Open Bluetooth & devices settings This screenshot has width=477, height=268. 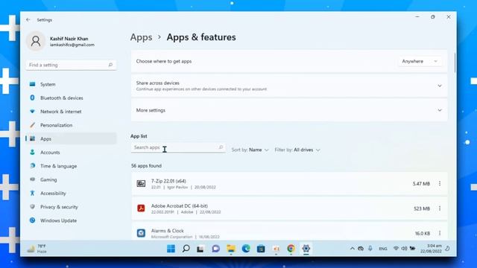(x=72, y=98)
